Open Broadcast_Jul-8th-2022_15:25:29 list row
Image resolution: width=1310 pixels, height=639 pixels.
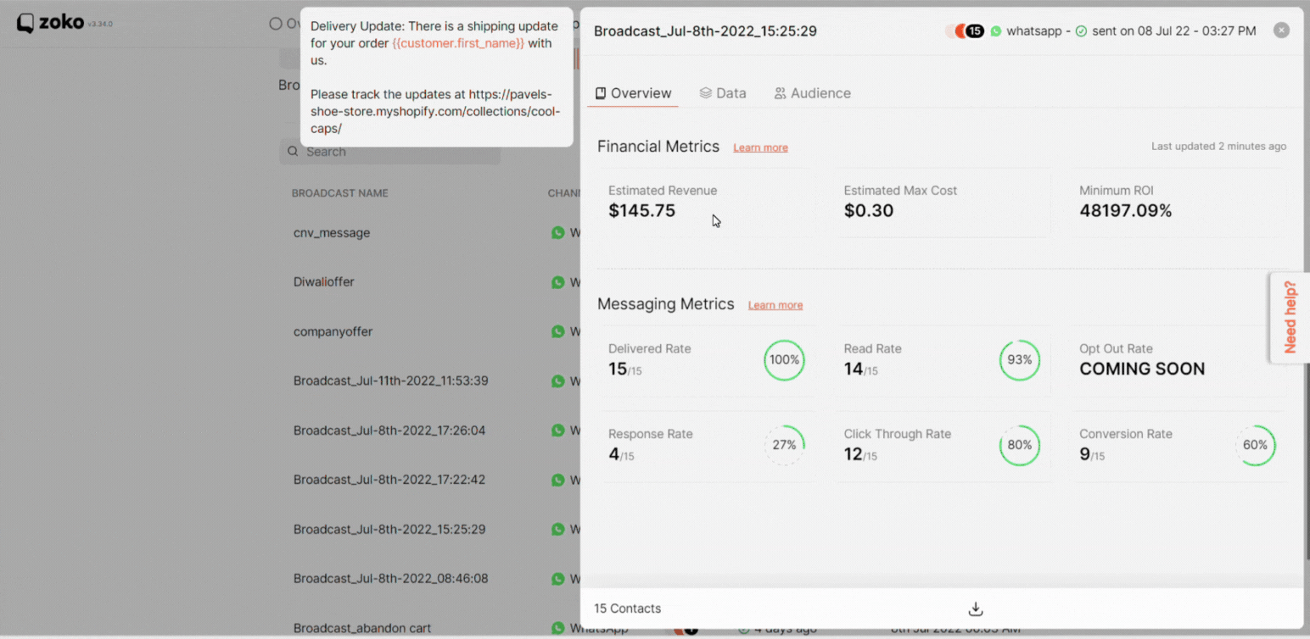pyautogui.click(x=389, y=529)
